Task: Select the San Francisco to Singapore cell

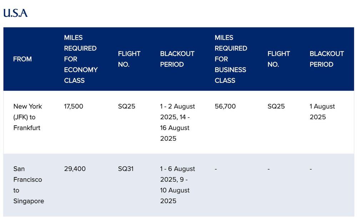Action: click(29, 185)
